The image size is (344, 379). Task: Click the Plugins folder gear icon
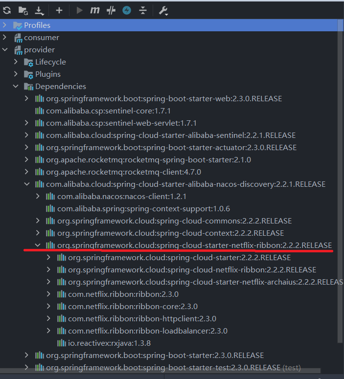[x=28, y=74]
